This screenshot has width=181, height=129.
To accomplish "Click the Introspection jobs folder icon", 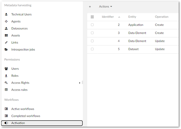I will click(x=6, y=49).
